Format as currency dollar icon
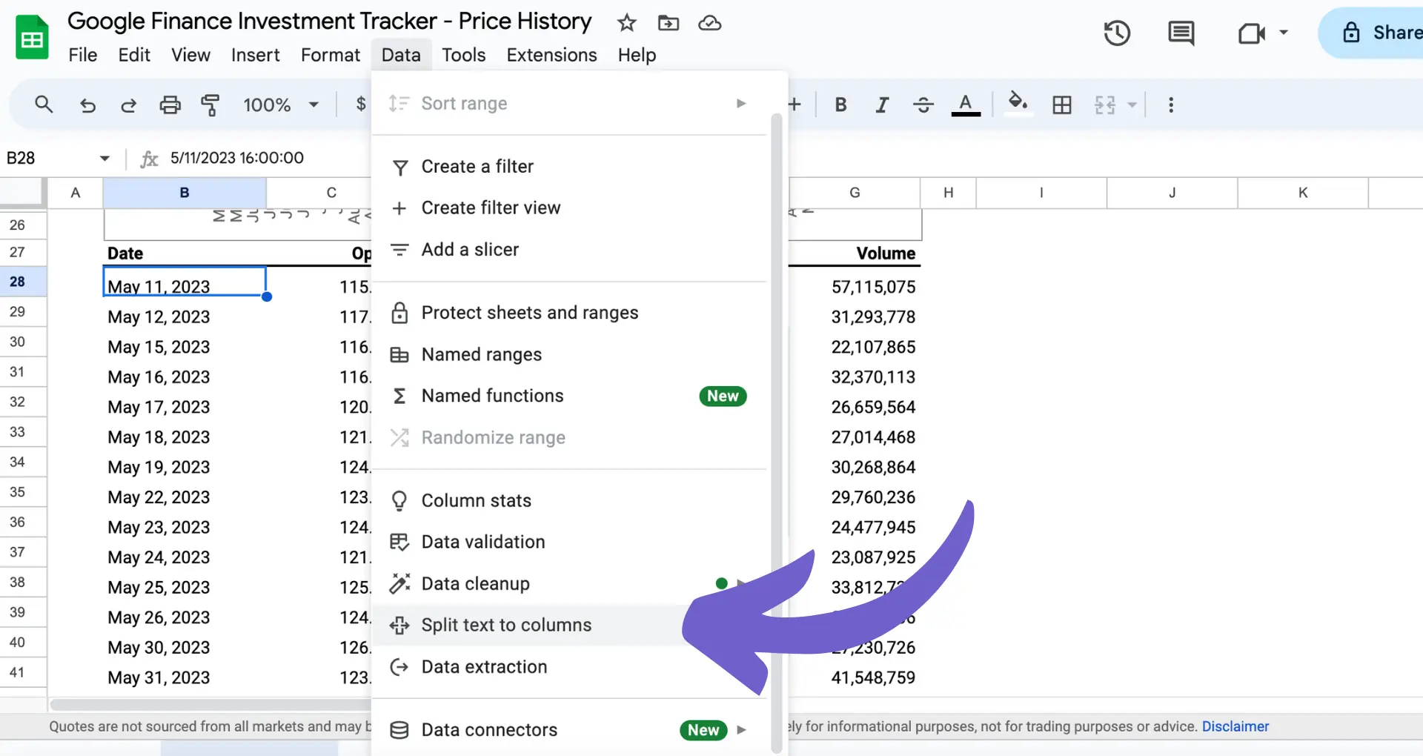This screenshot has height=756, width=1423. [361, 104]
